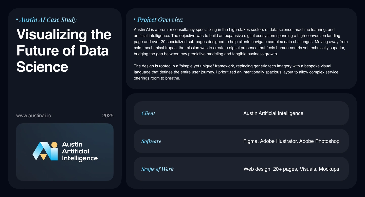Open the www.austinai.io website link
Viewport: 365px width, 197px height.
point(34,116)
